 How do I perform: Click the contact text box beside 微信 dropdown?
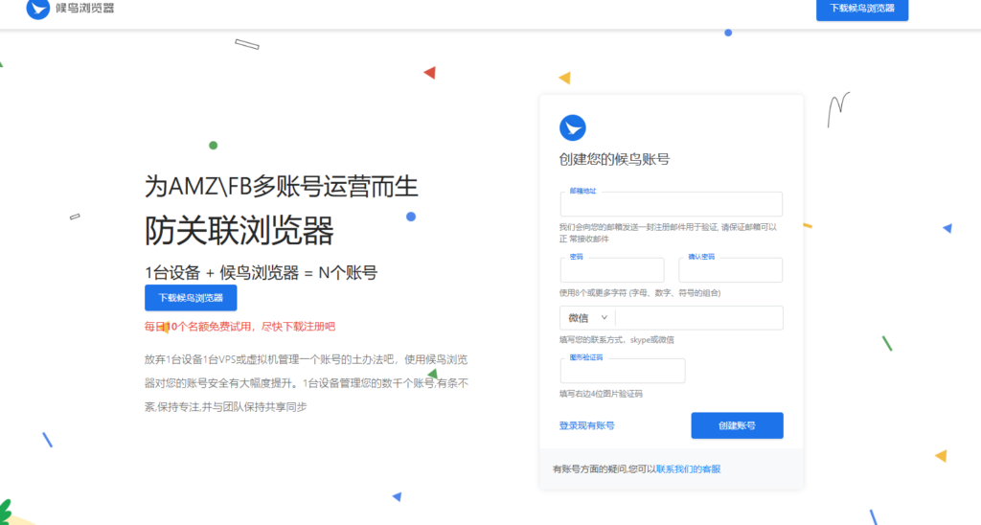[698, 318]
